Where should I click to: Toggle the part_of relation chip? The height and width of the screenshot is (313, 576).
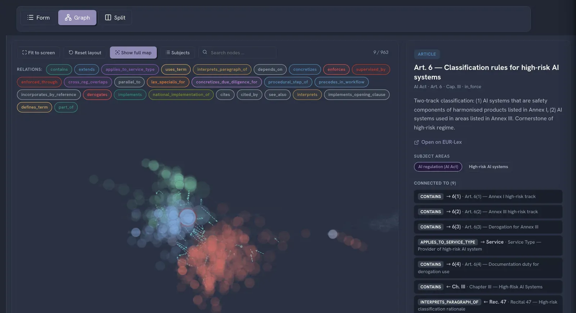(66, 107)
